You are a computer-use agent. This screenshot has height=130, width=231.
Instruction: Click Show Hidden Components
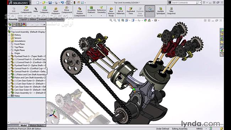[80, 12]
